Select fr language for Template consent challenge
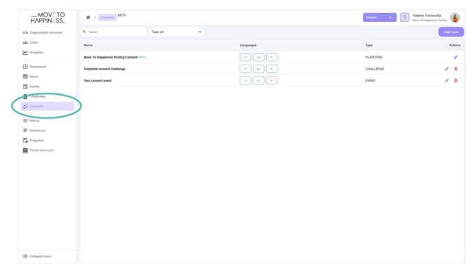The height and width of the screenshot is (266, 473). 272,69
